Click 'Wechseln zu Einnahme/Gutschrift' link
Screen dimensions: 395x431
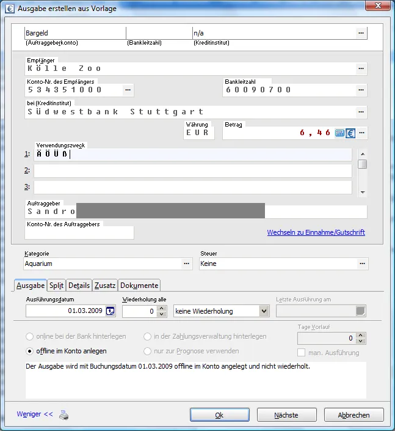pos(316,232)
